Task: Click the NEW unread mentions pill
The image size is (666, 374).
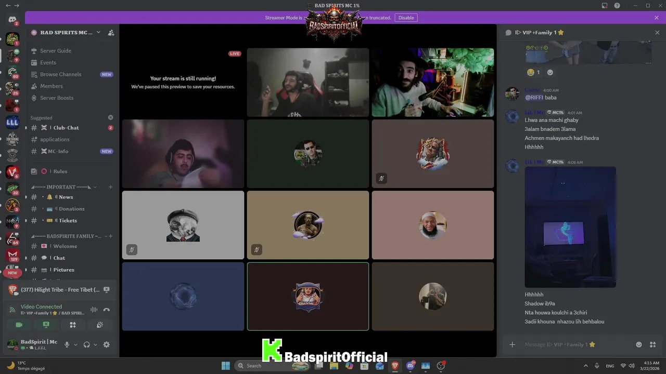Action: pos(12,273)
